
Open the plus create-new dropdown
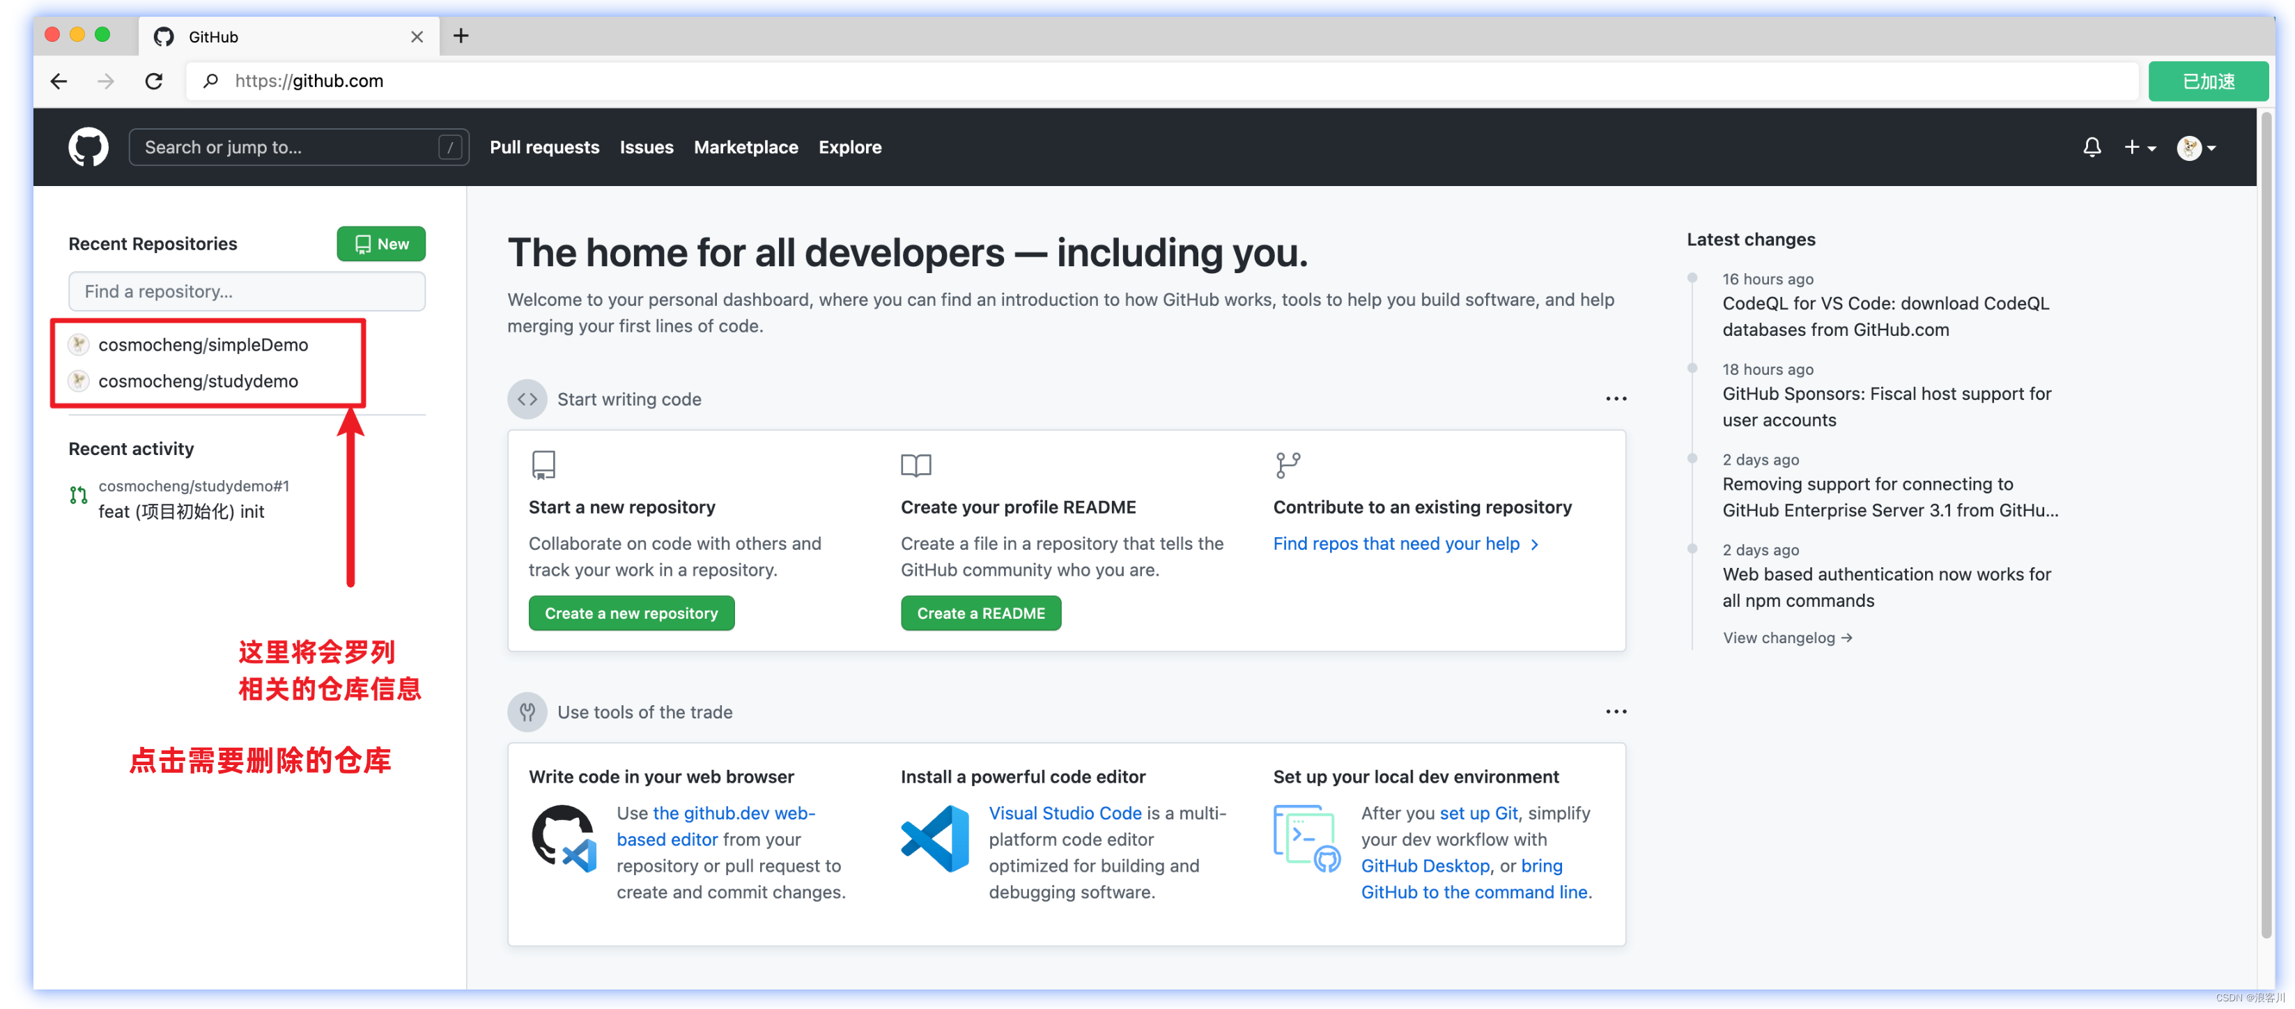pos(2139,147)
